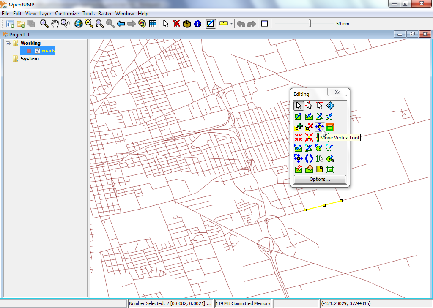Image resolution: width=433 pixels, height=308 pixels.
Task: Select Features arrow tool in Editing toolbox
Action: 298,106
